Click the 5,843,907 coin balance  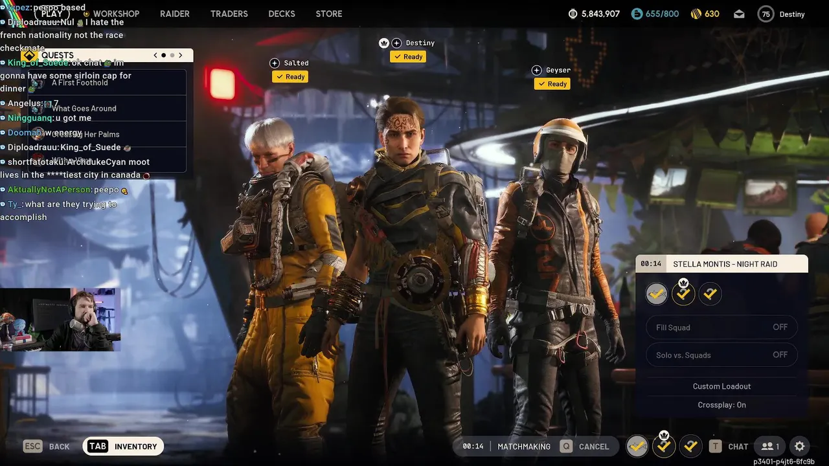[600, 14]
